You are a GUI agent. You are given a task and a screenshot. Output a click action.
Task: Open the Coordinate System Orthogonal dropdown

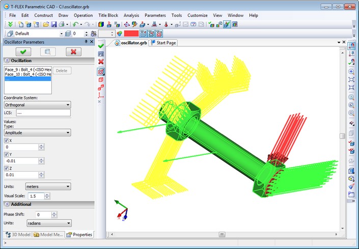coord(37,105)
